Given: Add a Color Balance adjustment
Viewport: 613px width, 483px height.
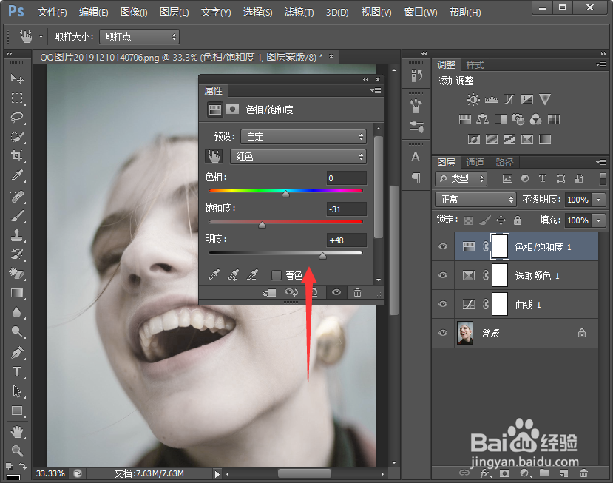Looking at the screenshot, I should point(482,119).
